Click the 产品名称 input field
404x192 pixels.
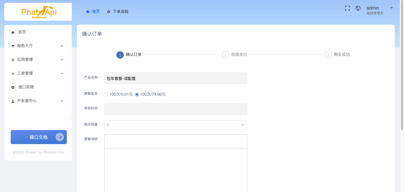176,78
